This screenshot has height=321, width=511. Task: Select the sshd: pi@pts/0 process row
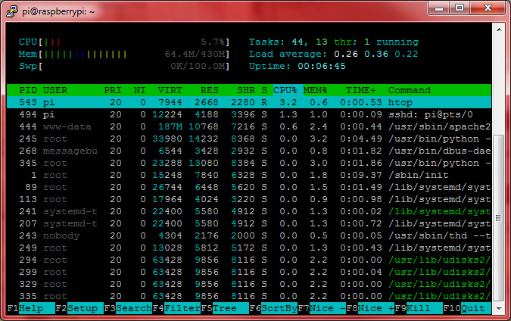coord(250,114)
